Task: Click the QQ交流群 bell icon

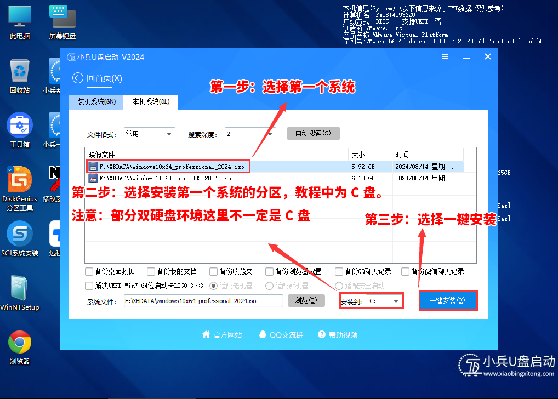Action: click(x=263, y=334)
